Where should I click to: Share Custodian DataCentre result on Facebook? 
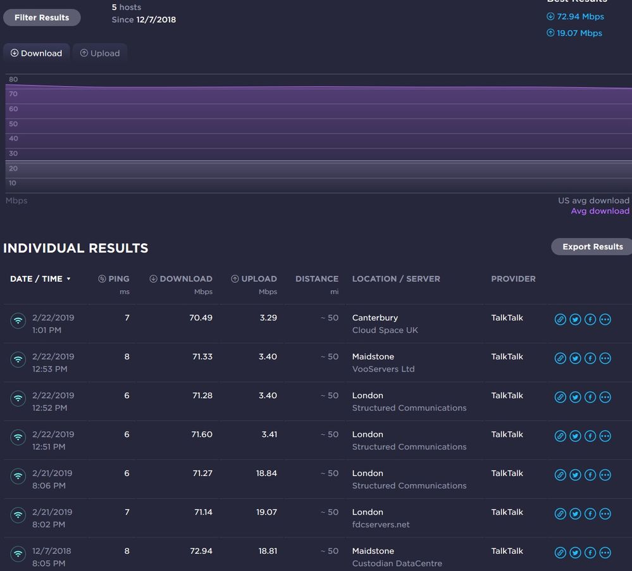point(590,553)
